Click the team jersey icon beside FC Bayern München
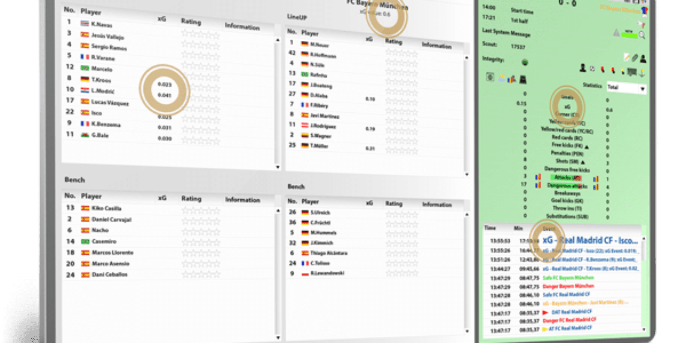The width and height of the screenshot is (686, 343). point(644,10)
